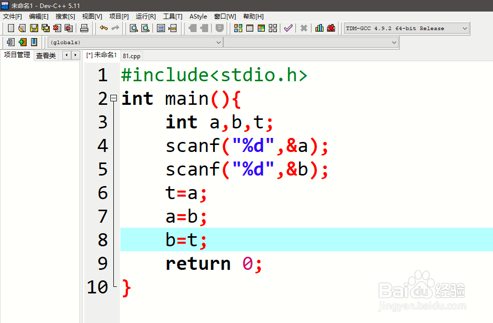
Task: Click the code text 'int main(){'
Action: click(x=181, y=99)
